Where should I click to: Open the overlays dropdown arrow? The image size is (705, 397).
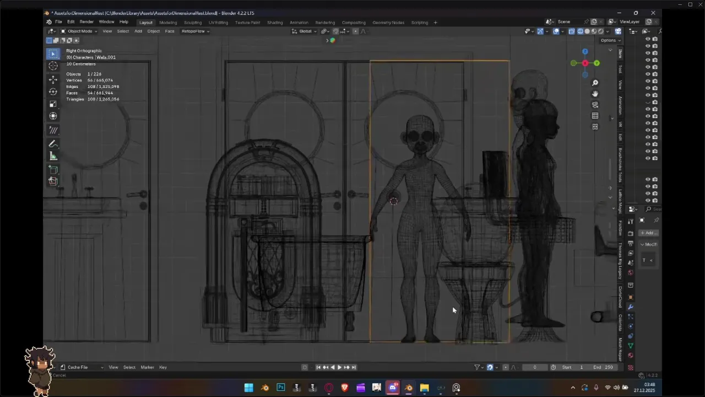click(562, 31)
